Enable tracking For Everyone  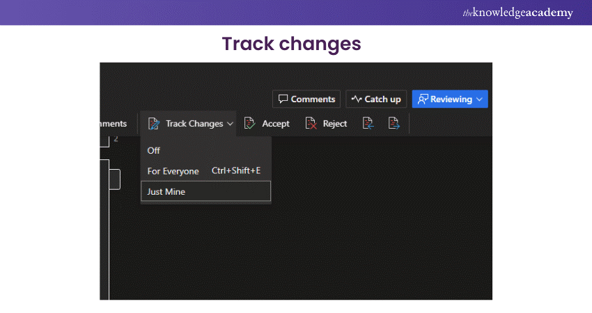click(x=173, y=171)
